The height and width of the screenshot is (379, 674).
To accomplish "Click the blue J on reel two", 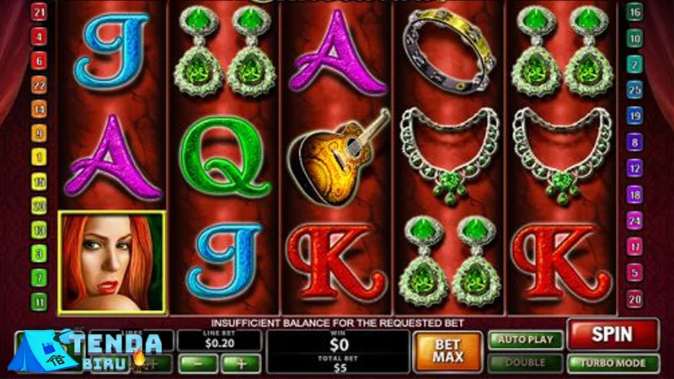I will (x=225, y=260).
